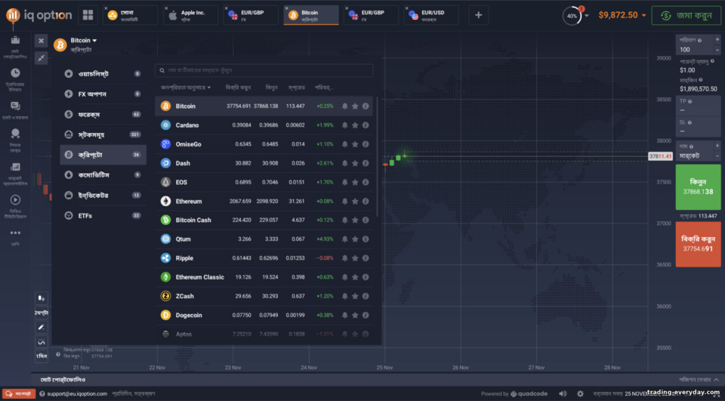Screen dimensions: 725x401
Task: Select the ETFs category
Action: (x=103, y=215)
